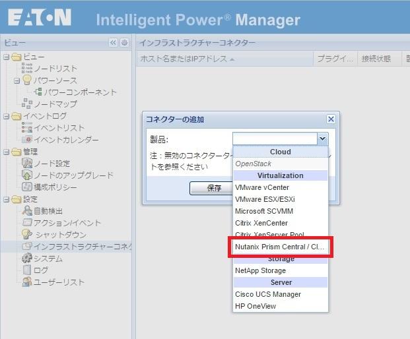Select OpenStack from the product list
The width and height of the screenshot is (410, 339).
[x=281, y=164]
